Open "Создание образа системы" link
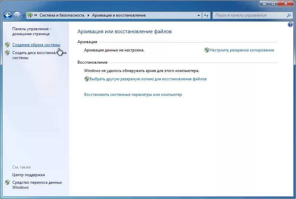 pyautogui.click(x=36, y=45)
